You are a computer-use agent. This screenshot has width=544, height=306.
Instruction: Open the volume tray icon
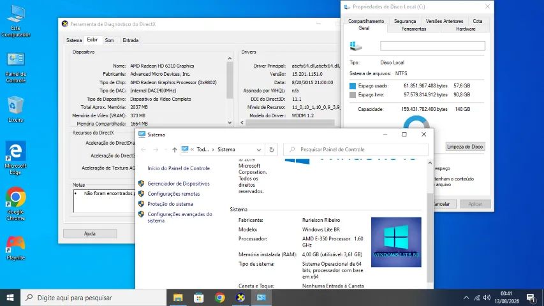(487, 298)
